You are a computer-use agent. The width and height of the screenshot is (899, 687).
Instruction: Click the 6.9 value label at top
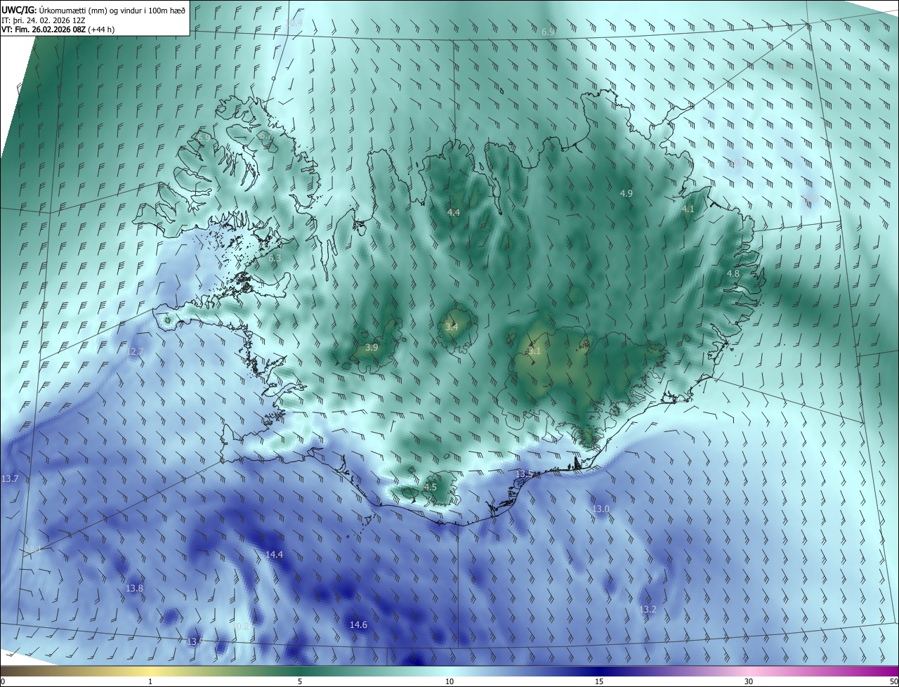click(x=549, y=32)
